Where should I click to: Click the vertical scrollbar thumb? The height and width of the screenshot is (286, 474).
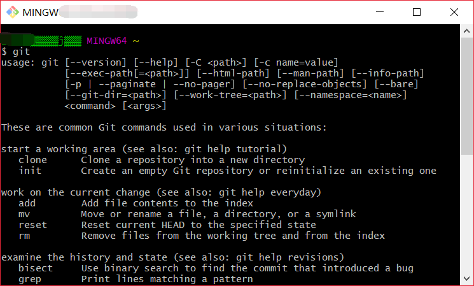466,96
